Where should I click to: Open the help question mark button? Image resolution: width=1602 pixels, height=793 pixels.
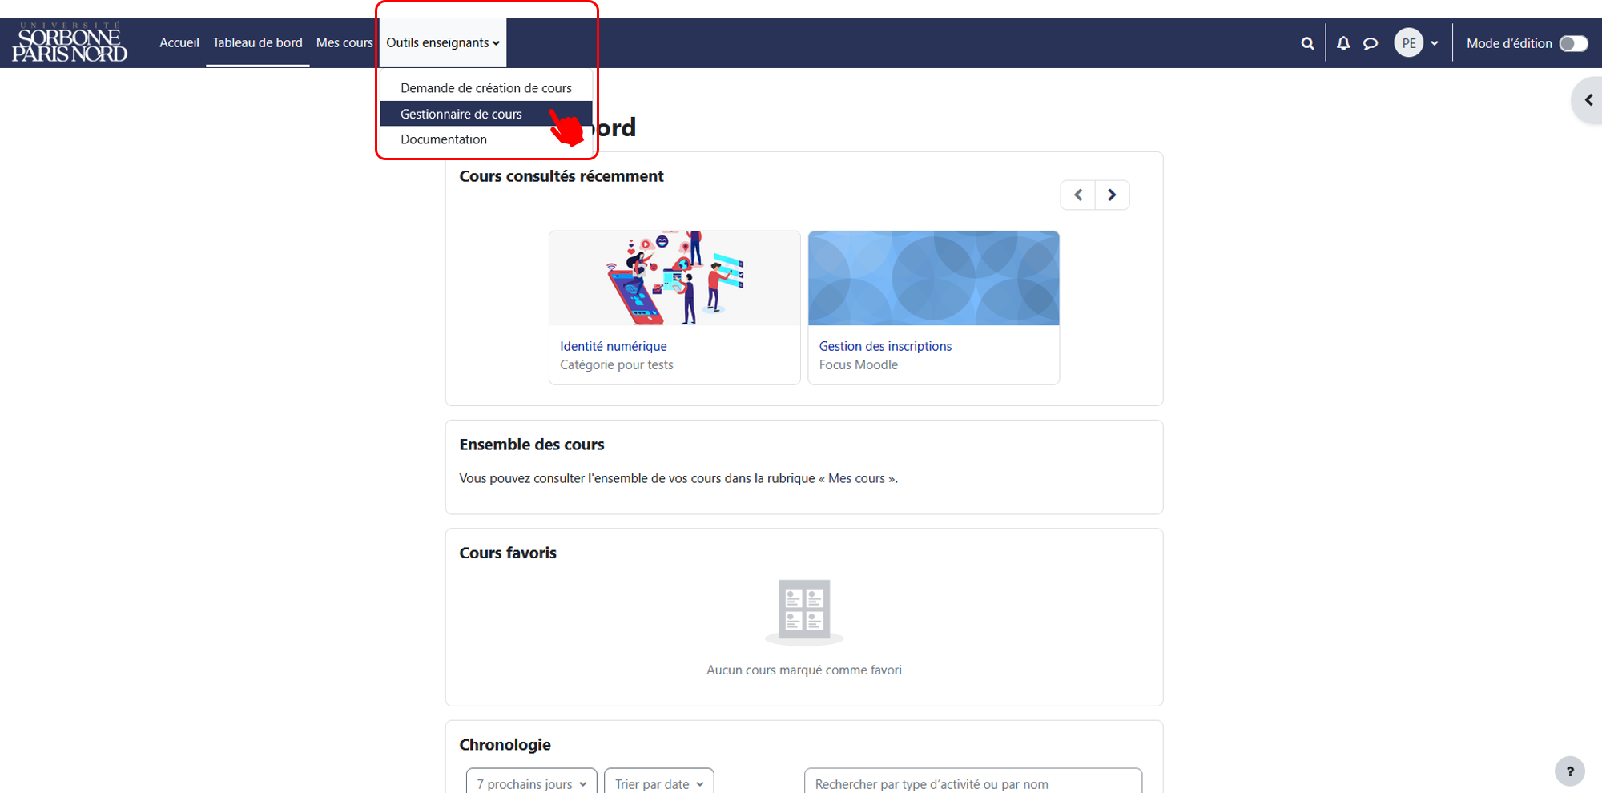[x=1570, y=771]
